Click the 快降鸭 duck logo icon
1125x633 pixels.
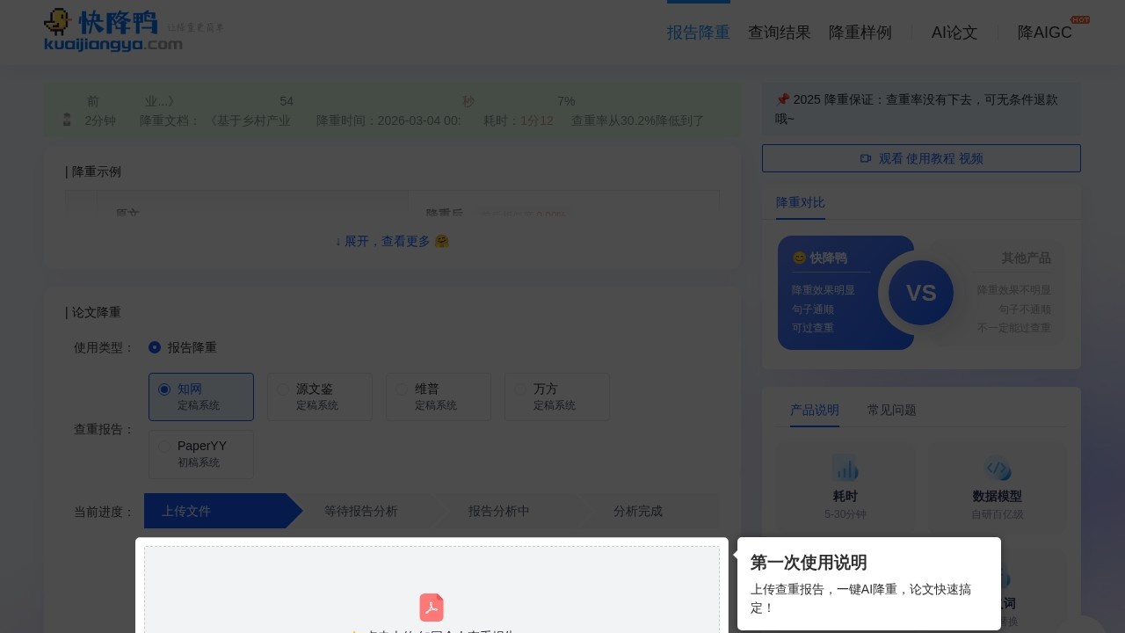58,21
